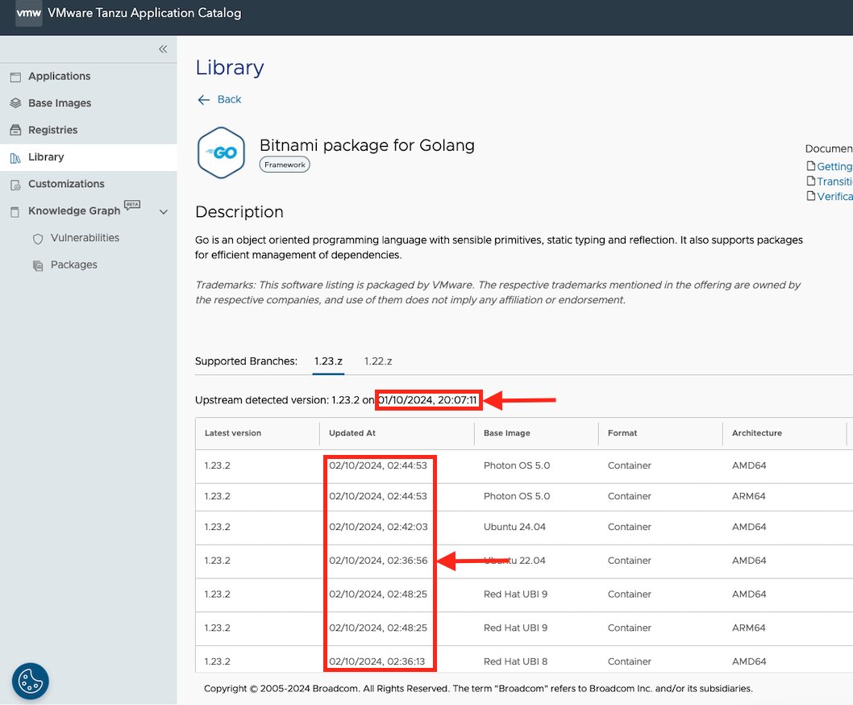Click Photon OS 5.0 in the ARM64 row
Screen dimensions: 853x705
coord(516,496)
